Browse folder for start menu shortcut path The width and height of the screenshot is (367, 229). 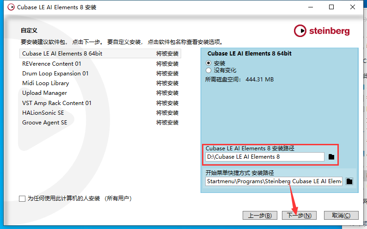pos(349,181)
